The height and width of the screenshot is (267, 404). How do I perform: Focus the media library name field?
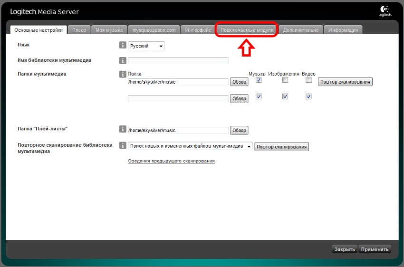(x=178, y=60)
